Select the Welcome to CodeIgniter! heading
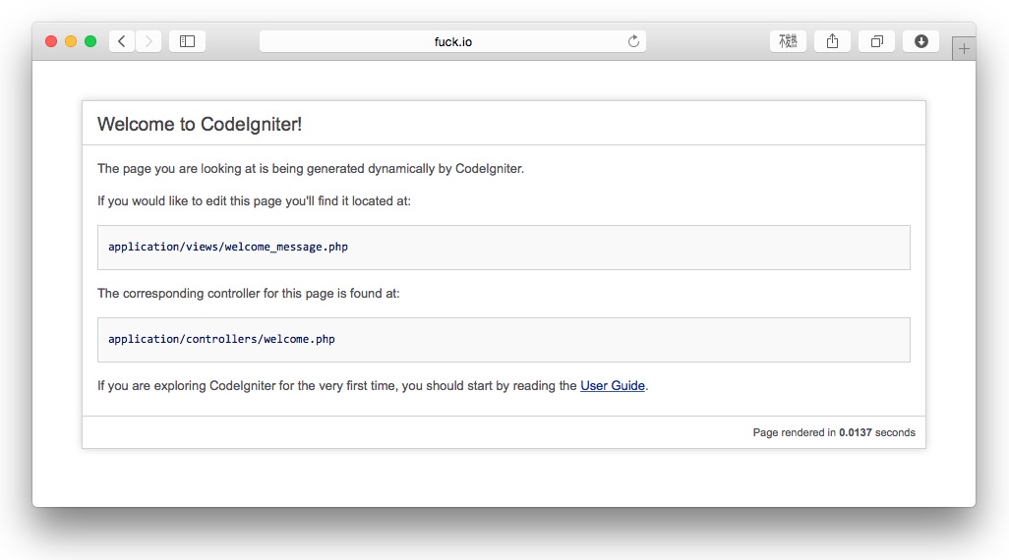The image size is (1009, 560). [x=200, y=124]
